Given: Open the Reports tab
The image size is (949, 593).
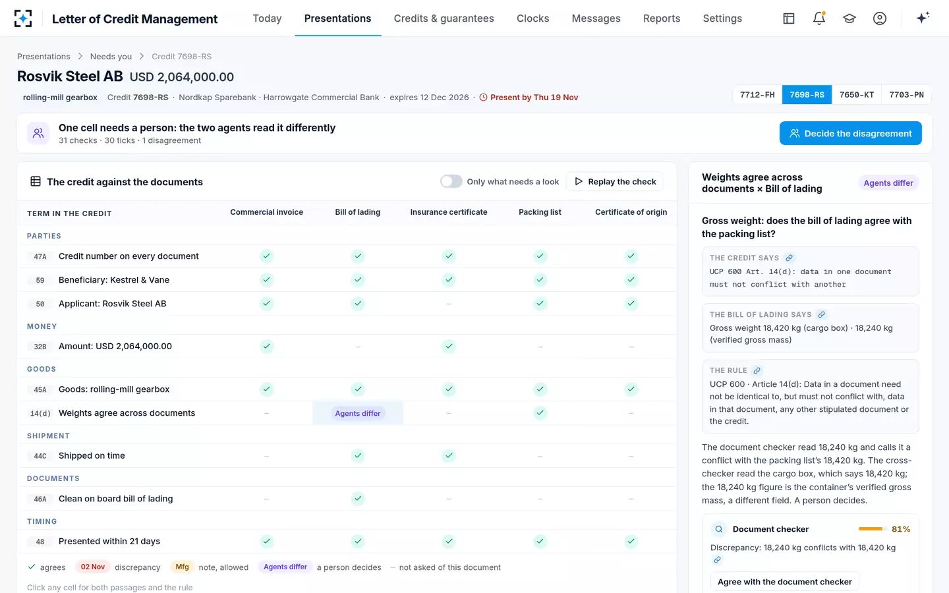Looking at the screenshot, I should [x=662, y=18].
